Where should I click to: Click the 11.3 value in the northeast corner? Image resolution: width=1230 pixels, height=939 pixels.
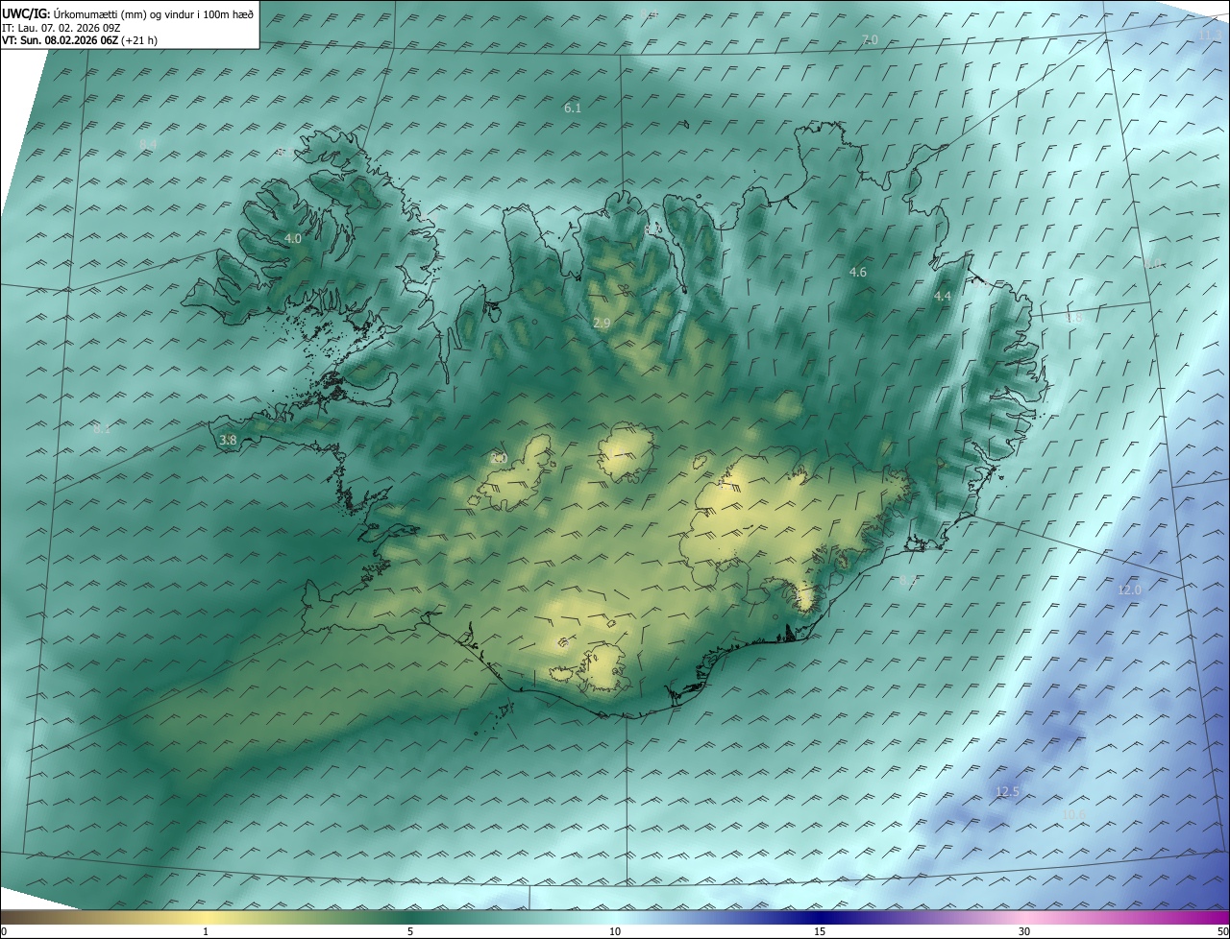(1210, 36)
